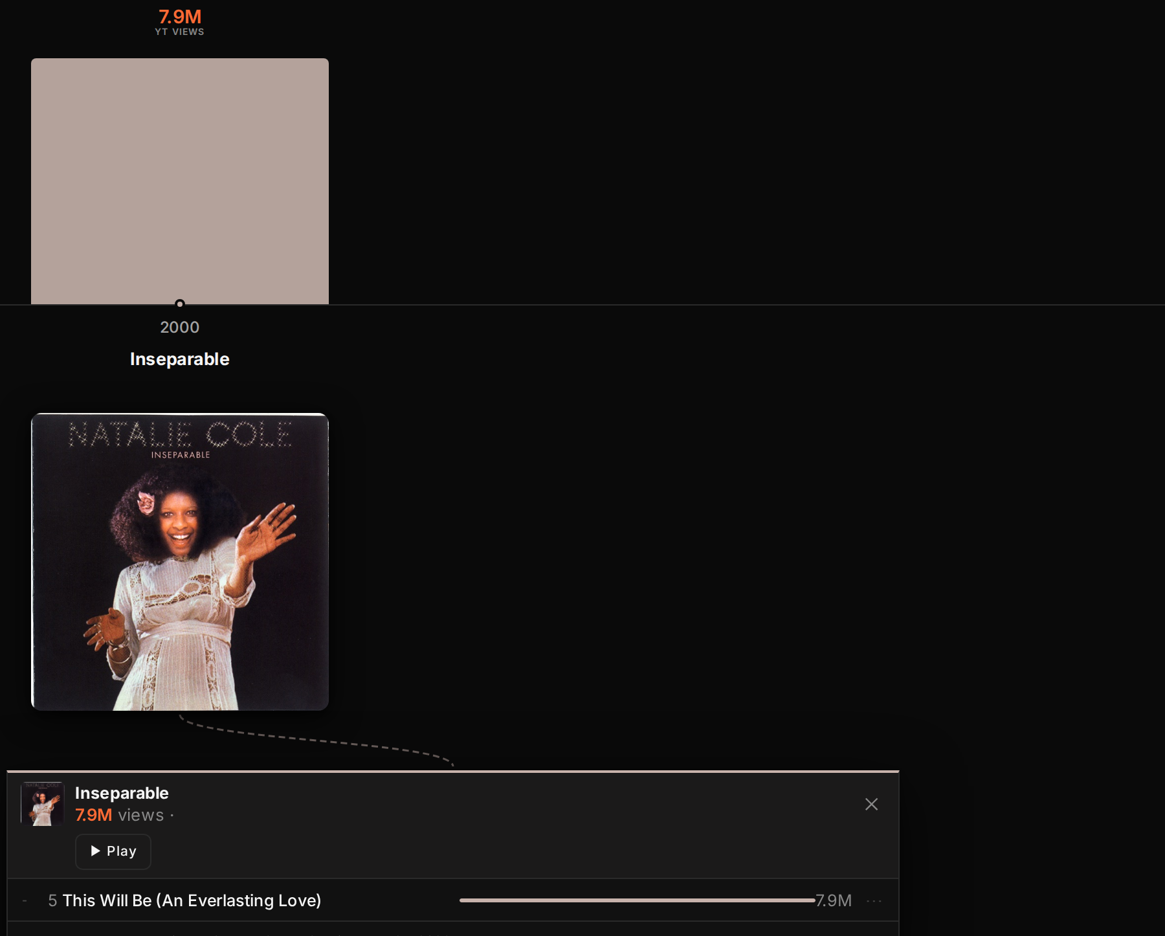Click the dash marker at the track row start
The image size is (1165, 936).
pyautogui.click(x=25, y=900)
